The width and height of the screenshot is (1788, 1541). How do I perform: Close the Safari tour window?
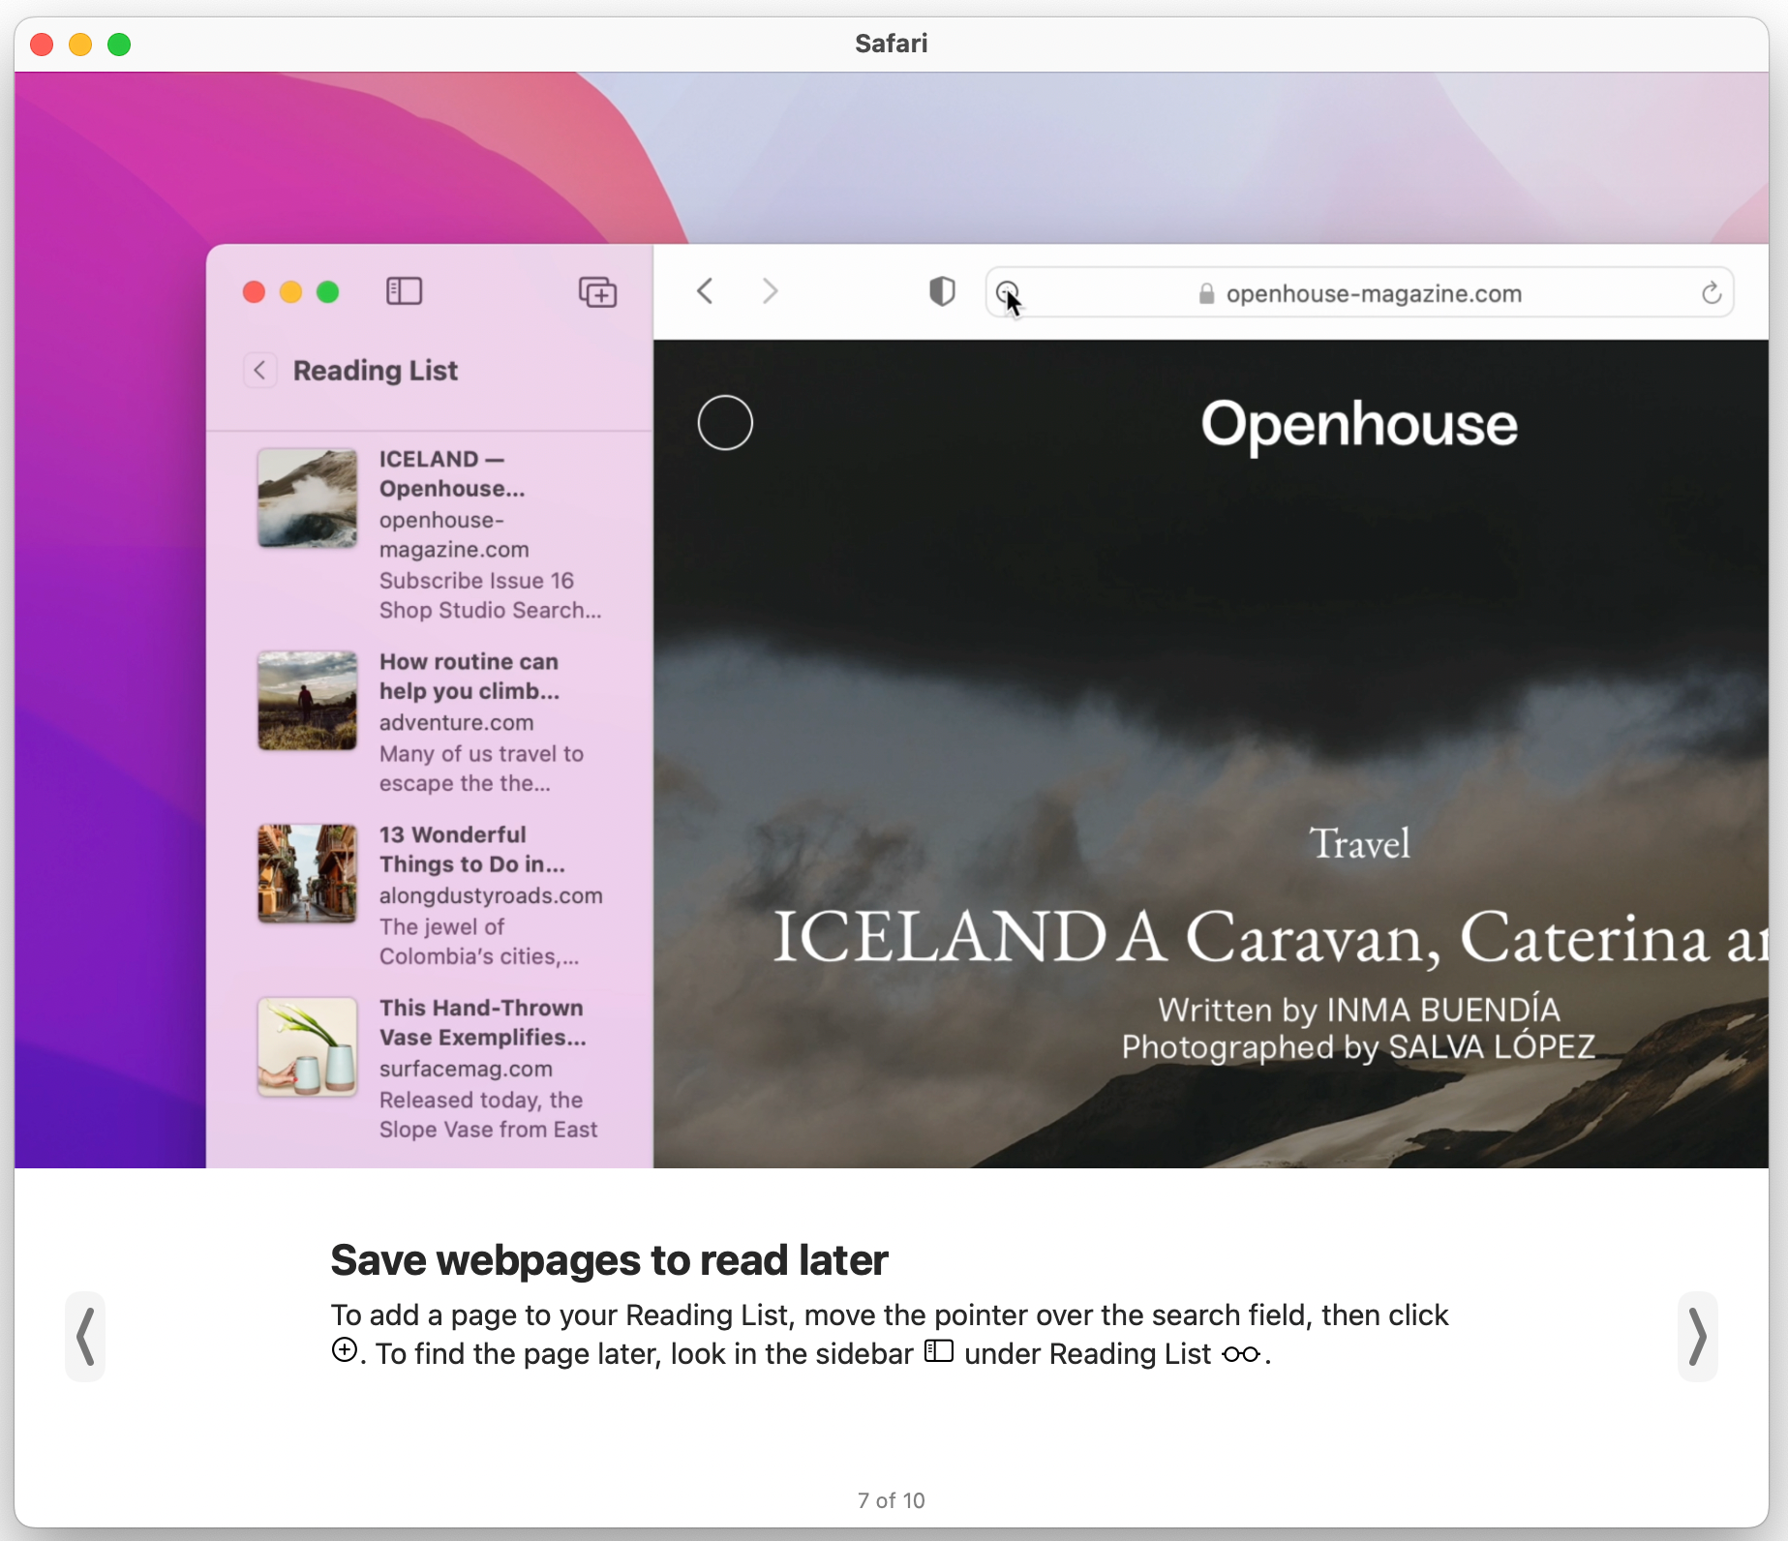click(x=42, y=45)
